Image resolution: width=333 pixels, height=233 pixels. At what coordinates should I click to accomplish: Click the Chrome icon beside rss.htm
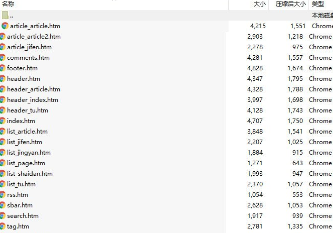pyautogui.click(x=3, y=195)
